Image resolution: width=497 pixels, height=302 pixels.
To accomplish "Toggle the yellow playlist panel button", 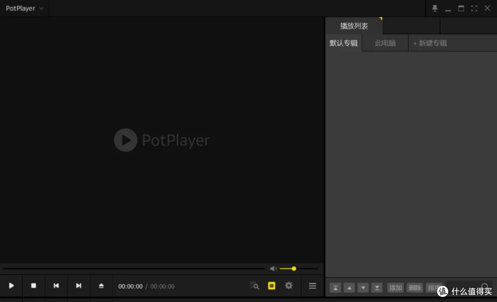I will pyautogui.click(x=272, y=286).
